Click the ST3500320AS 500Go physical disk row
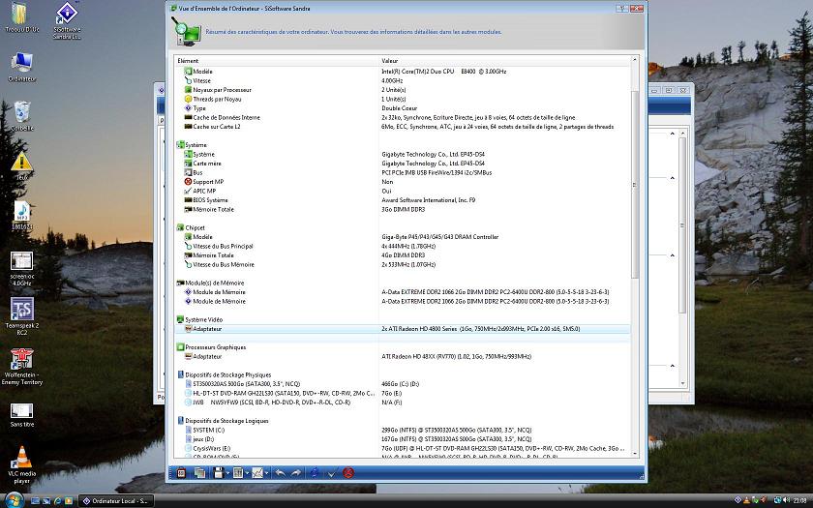The image size is (813, 508). pyautogui.click(x=403, y=384)
